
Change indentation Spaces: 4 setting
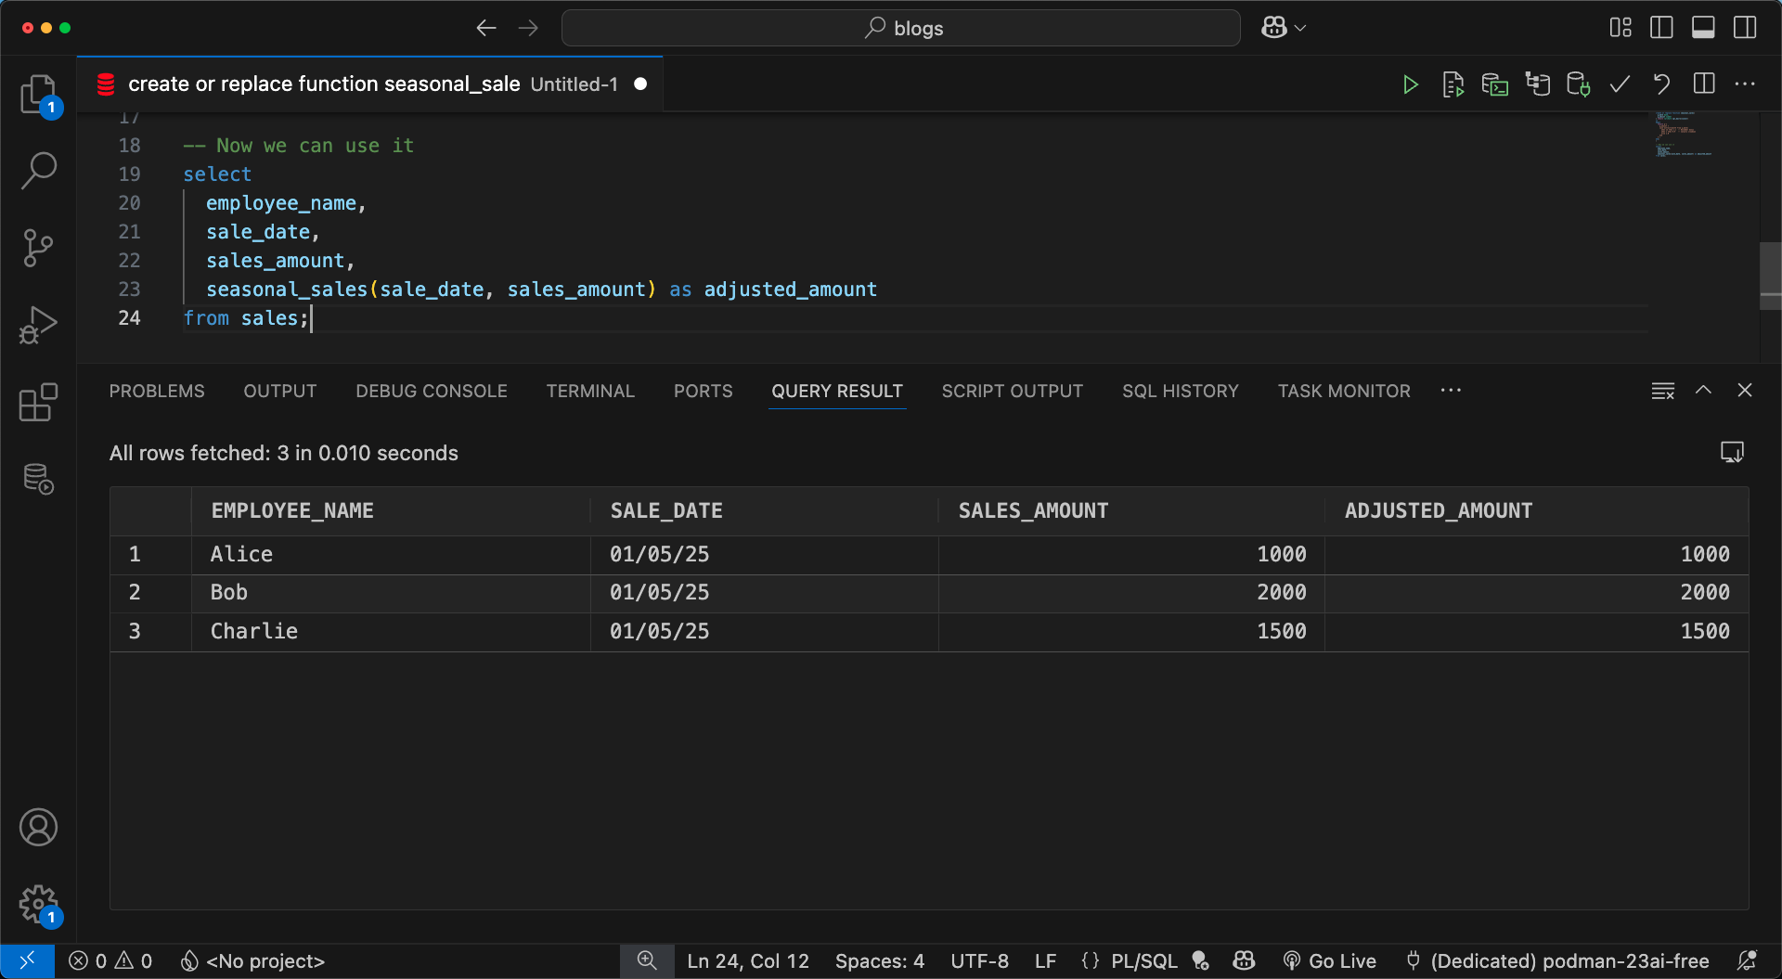point(880,960)
